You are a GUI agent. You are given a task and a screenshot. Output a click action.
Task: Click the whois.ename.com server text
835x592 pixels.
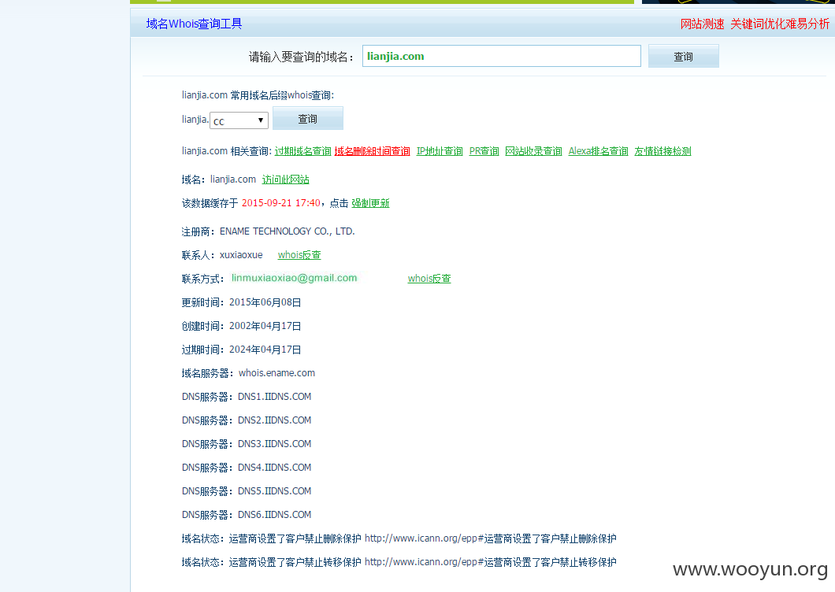276,372
